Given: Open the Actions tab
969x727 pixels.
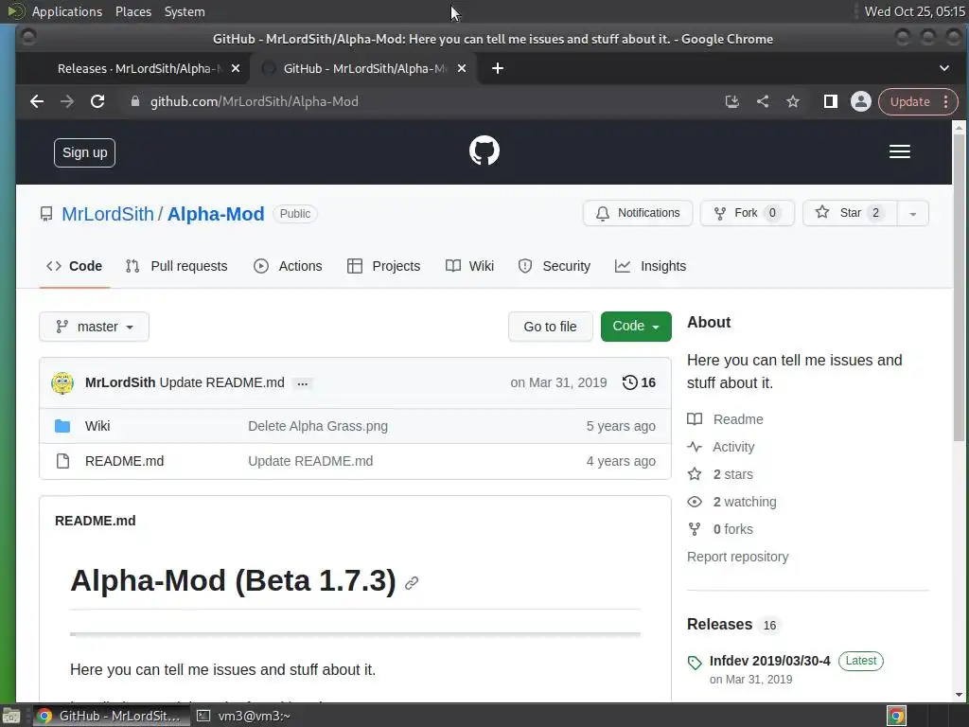Looking at the screenshot, I should click(288, 266).
